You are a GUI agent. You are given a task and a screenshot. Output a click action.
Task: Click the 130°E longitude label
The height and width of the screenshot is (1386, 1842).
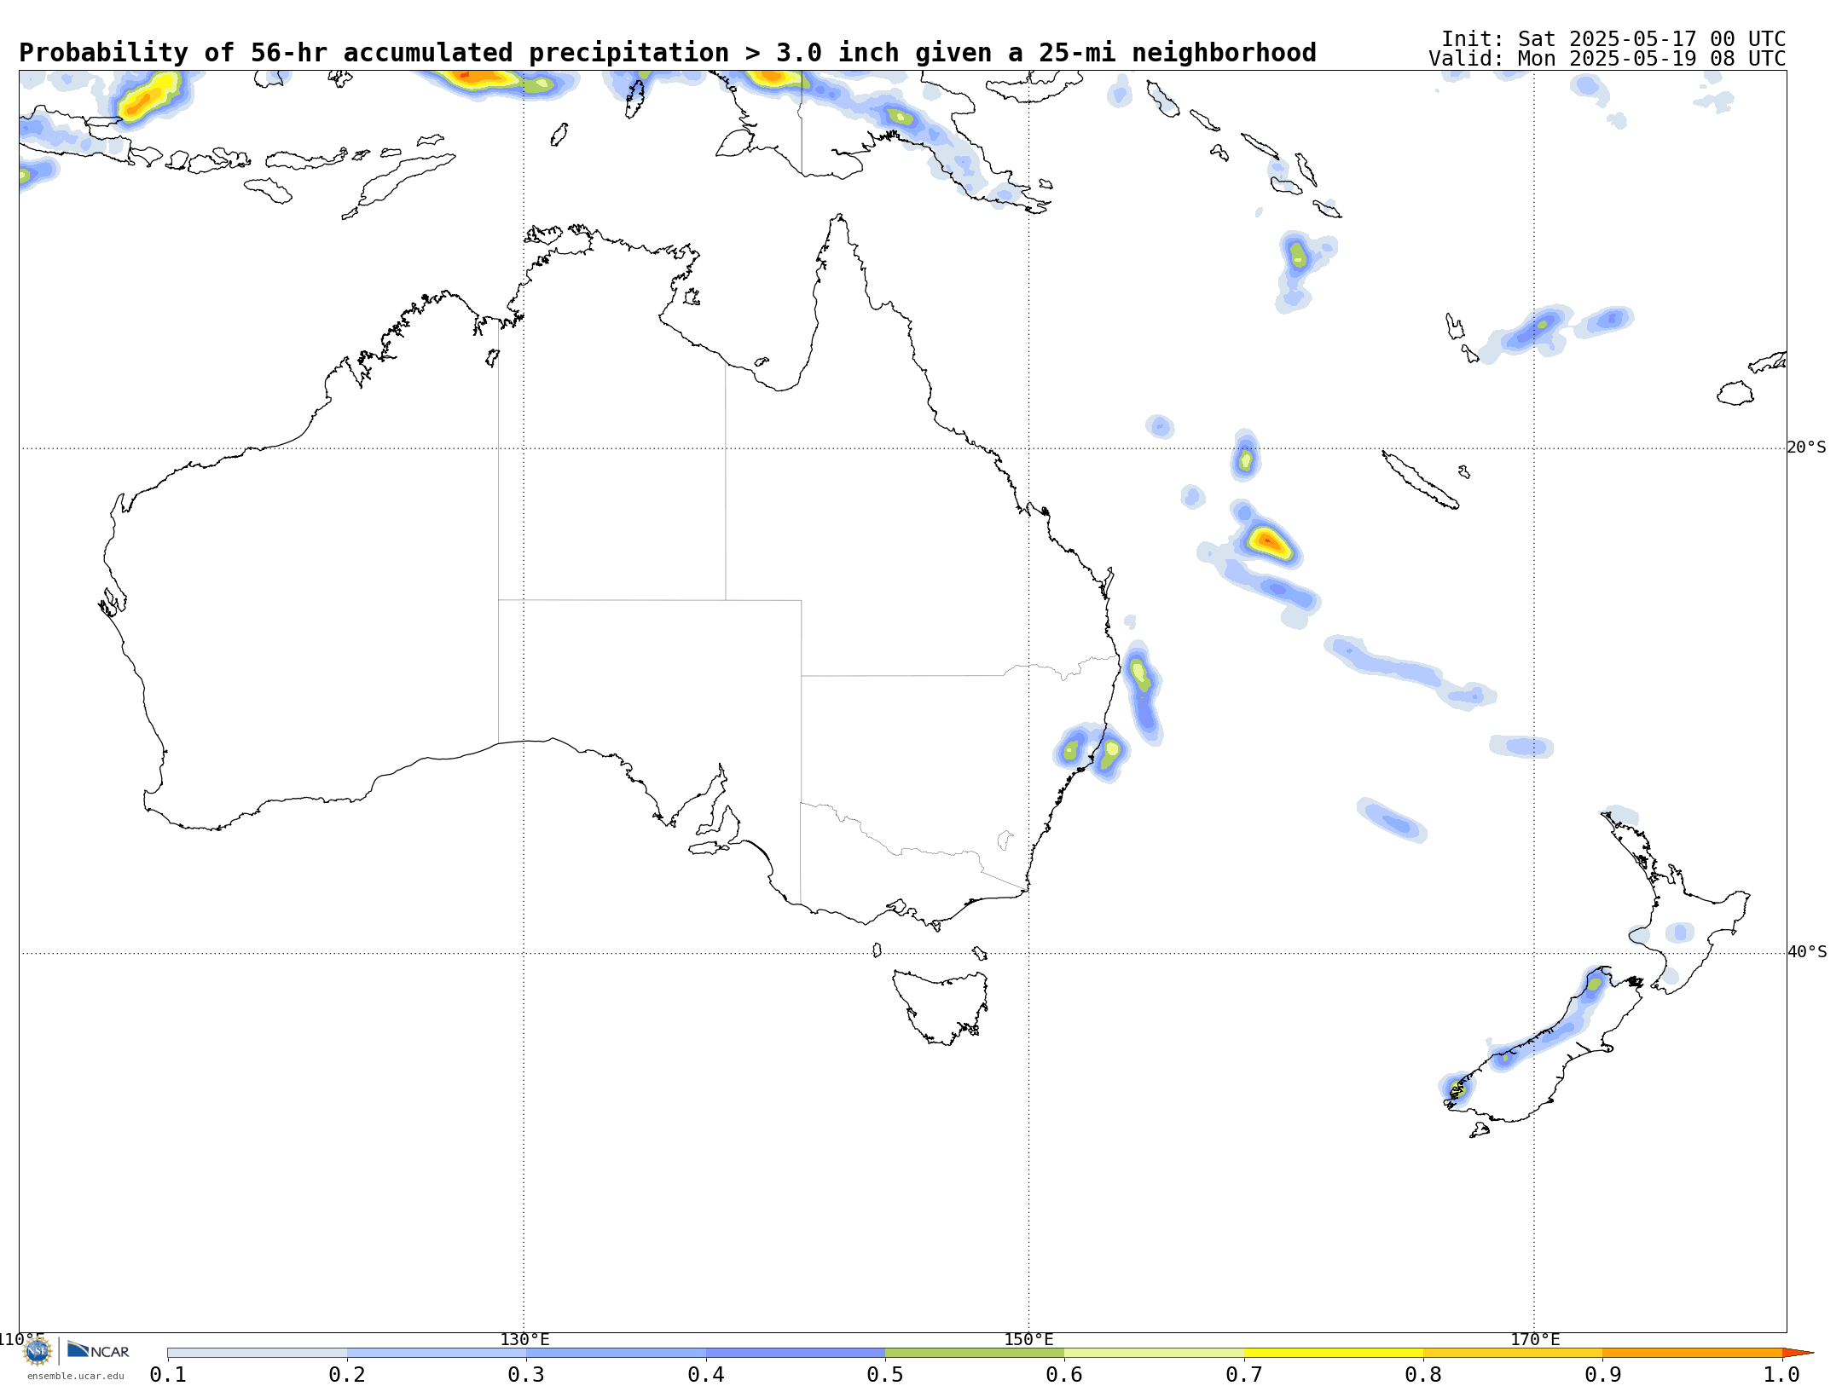(x=524, y=1339)
